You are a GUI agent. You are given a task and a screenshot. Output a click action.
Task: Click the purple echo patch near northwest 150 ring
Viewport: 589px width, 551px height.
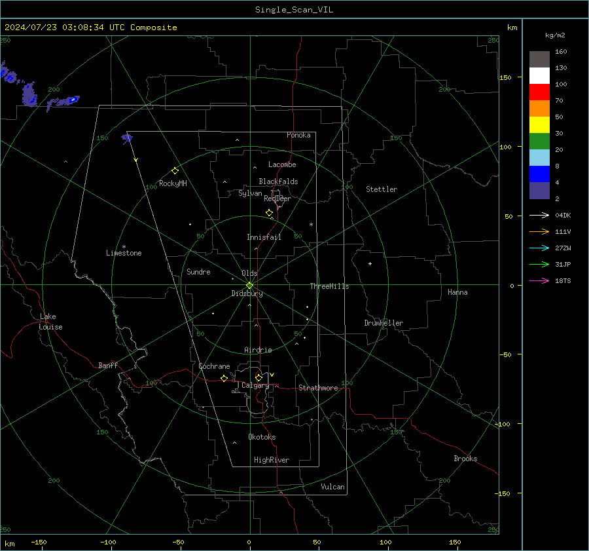click(127, 138)
